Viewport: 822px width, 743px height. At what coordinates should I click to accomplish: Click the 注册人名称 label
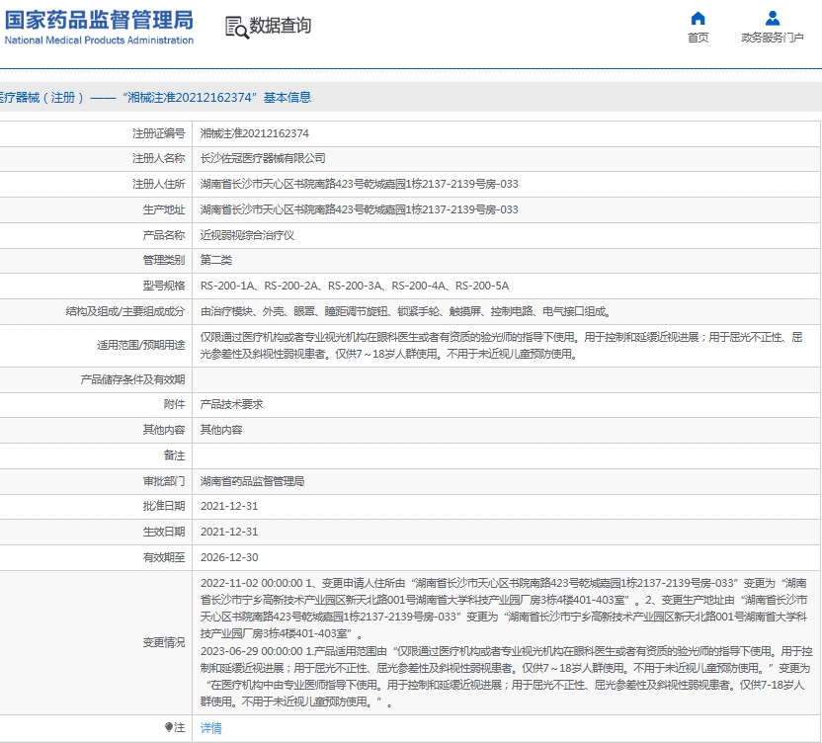[158, 158]
